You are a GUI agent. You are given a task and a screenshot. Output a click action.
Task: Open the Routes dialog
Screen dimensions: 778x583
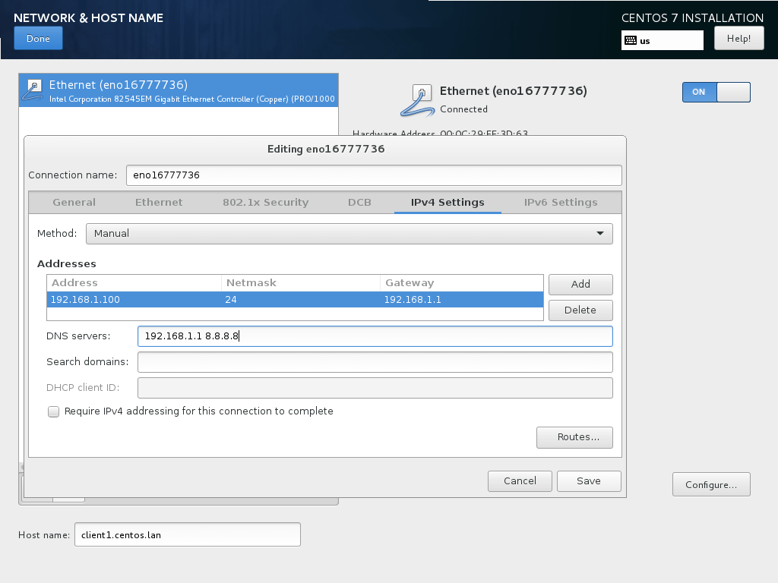[574, 437]
